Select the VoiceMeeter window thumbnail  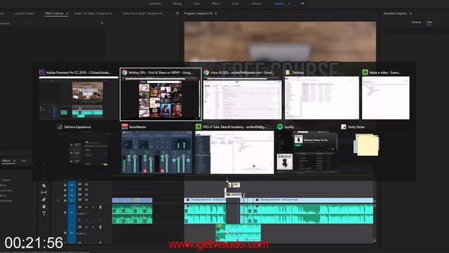157,153
